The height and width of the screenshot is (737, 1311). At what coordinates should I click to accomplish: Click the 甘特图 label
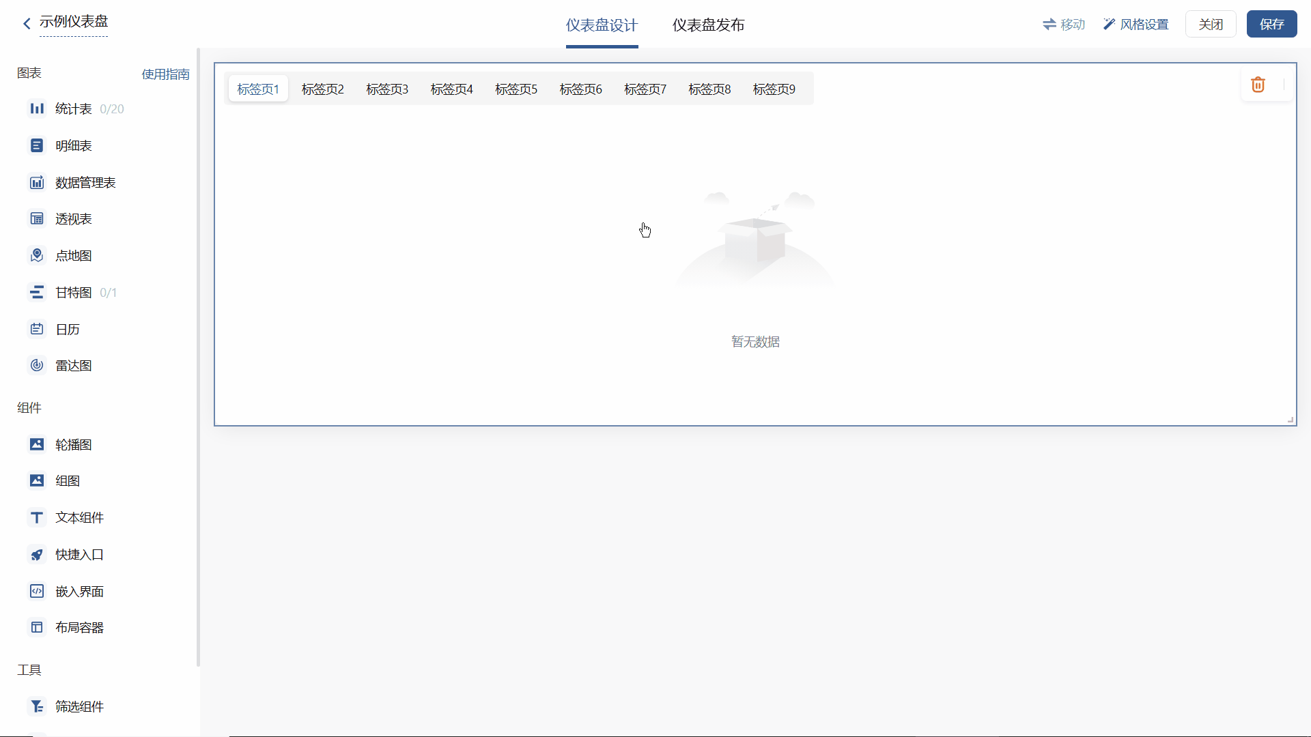[x=74, y=292]
